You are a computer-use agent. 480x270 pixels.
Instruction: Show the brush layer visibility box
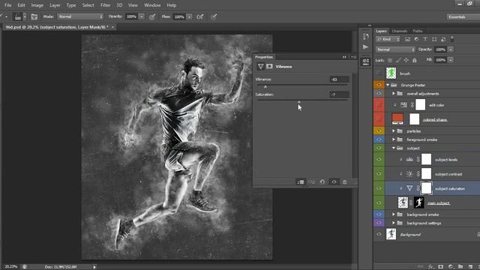(379, 73)
